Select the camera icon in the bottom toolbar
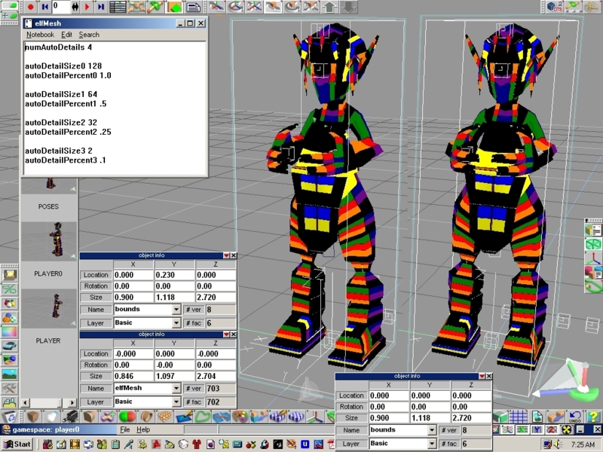This screenshot has height=452, width=603. pos(71,417)
